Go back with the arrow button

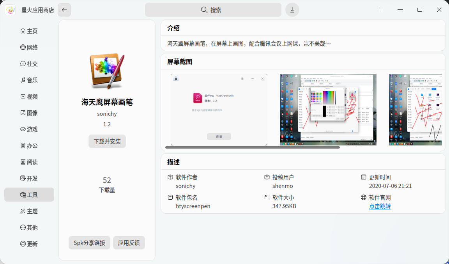click(64, 10)
